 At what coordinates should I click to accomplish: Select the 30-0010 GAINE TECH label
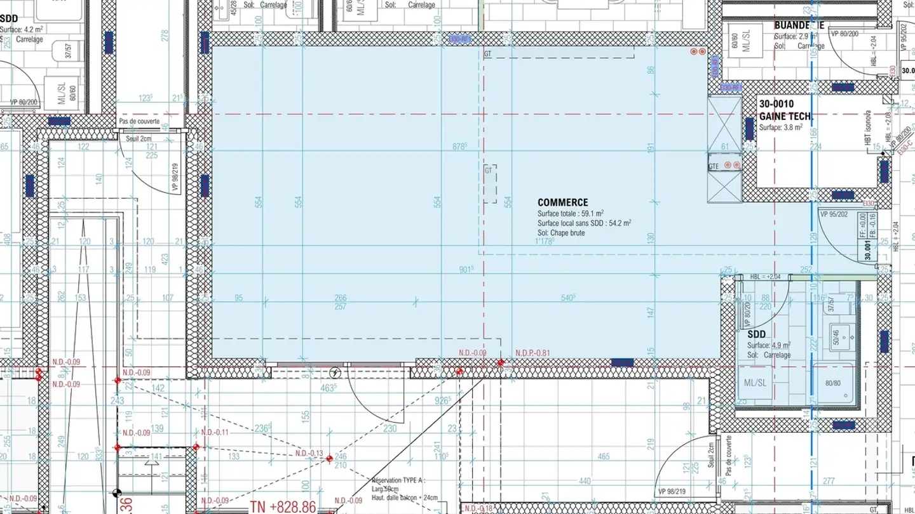coord(785,110)
